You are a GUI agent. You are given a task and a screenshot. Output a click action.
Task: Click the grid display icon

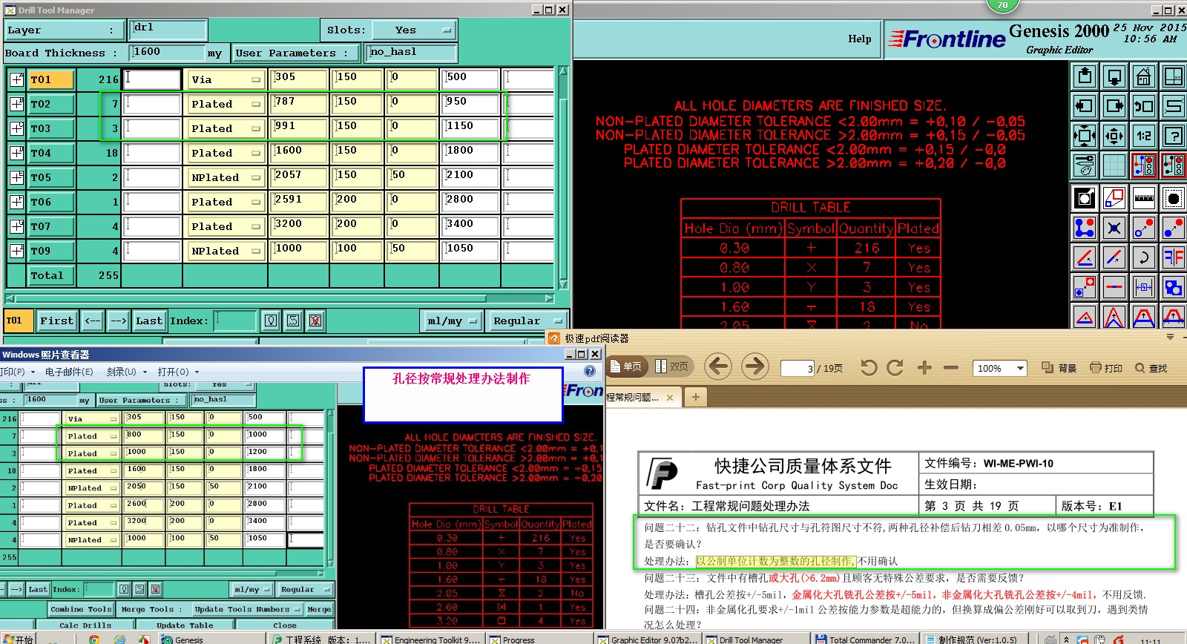tap(1114, 165)
